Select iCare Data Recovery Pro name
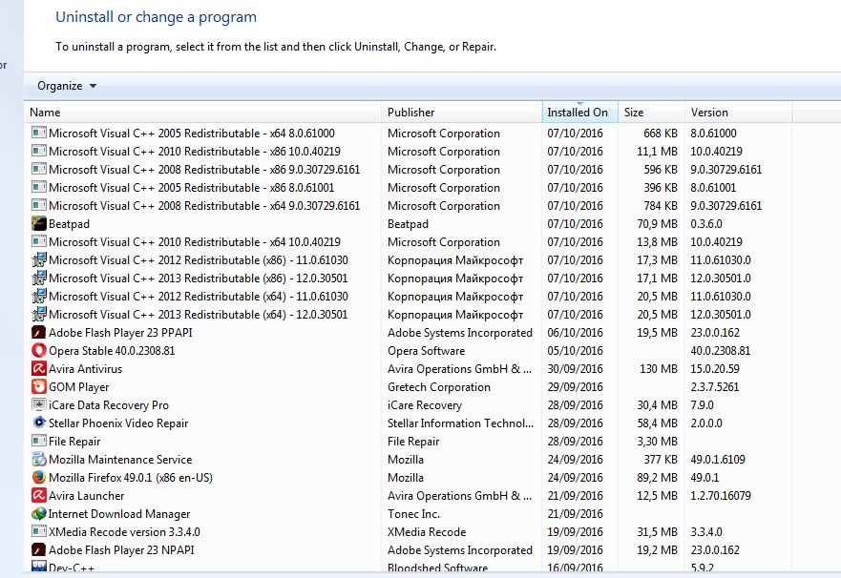Screen dimensions: 841x578 point(109,405)
